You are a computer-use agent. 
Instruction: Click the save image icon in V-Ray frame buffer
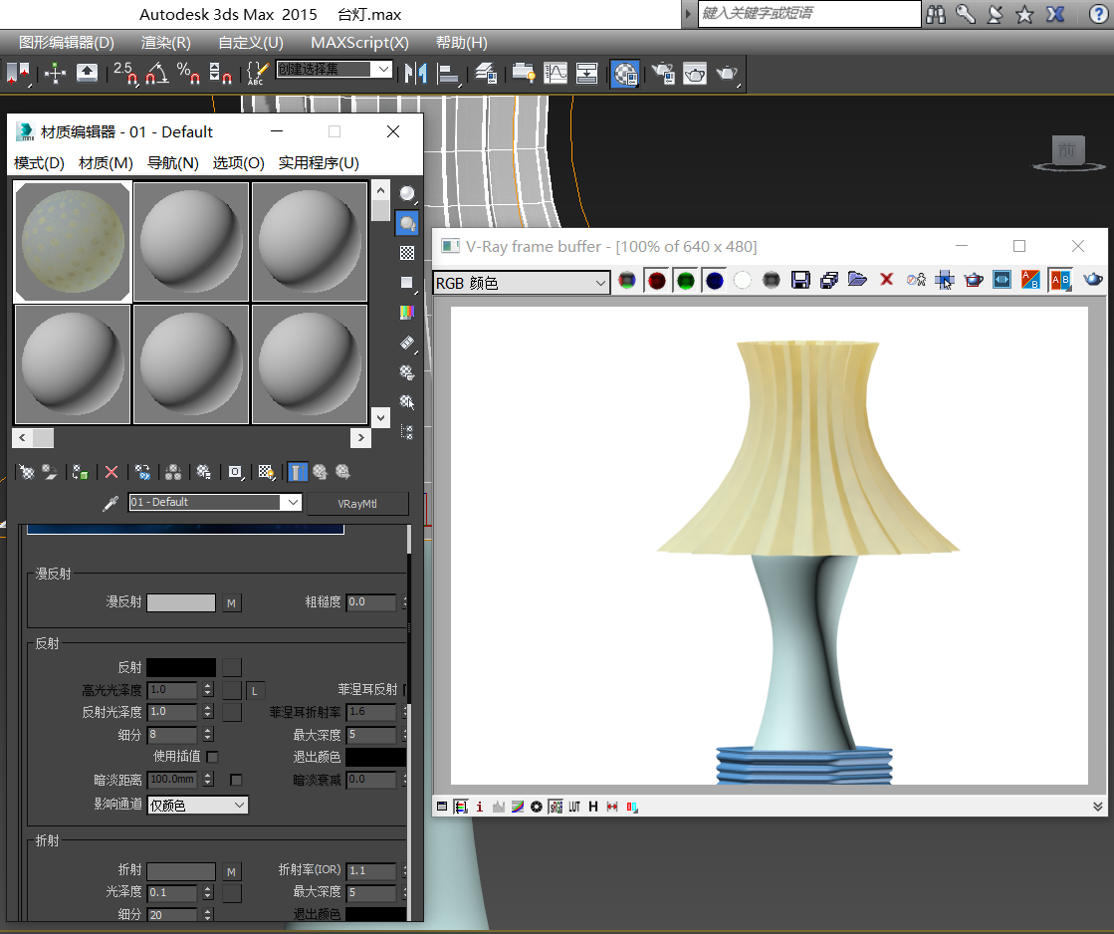[x=799, y=281]
